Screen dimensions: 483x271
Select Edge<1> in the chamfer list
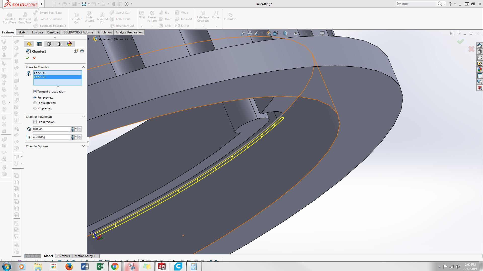(x=58, y=73)
